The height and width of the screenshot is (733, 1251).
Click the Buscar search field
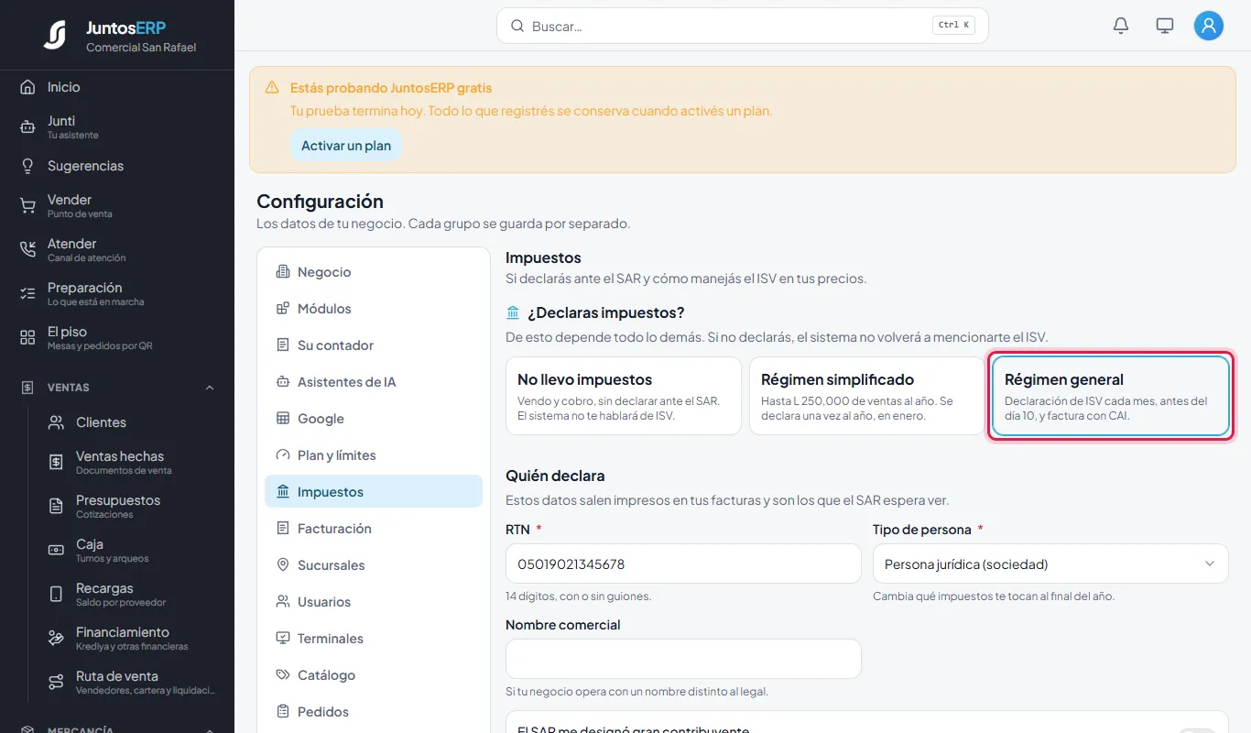[x=743, y=26]
